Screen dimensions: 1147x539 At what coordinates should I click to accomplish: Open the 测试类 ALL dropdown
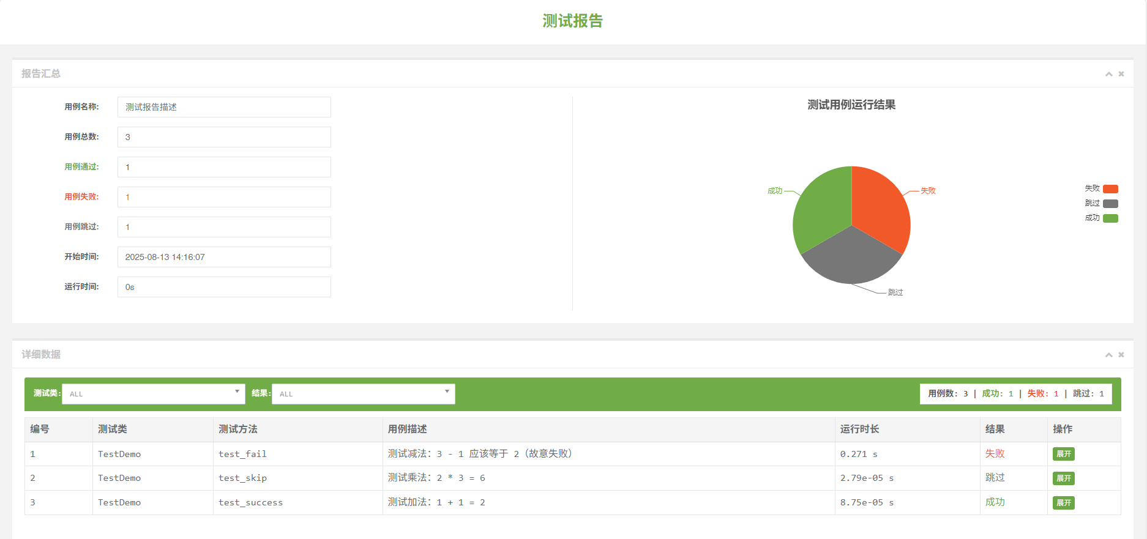pyautogui.click(x=154, y=394)
